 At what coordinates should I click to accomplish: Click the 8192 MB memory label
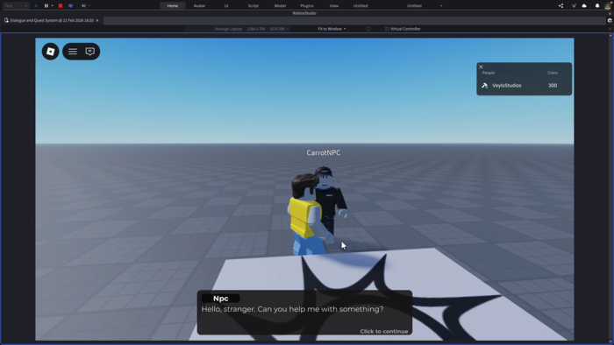277,29
